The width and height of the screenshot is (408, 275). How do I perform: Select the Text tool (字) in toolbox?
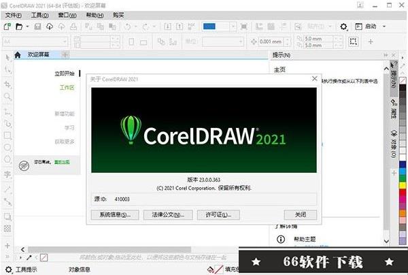[x=7, y=174]
